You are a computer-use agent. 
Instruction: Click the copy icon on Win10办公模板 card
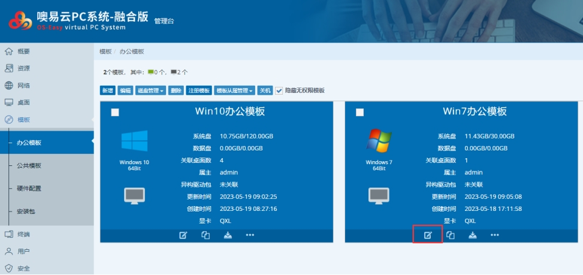206,235
